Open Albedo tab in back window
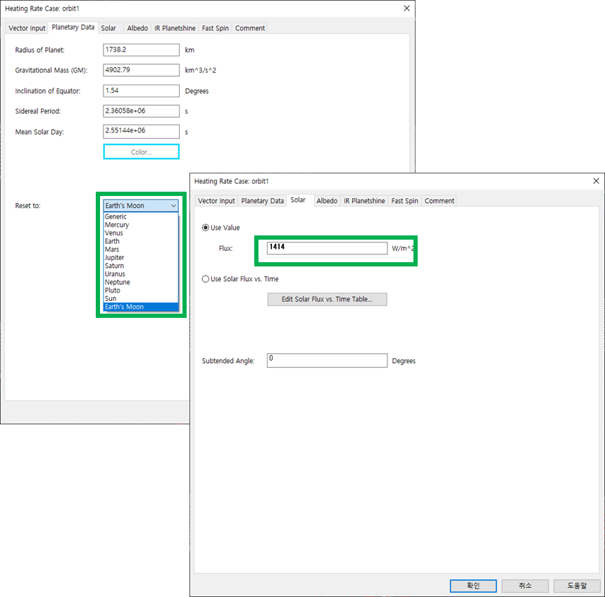The height and width of the screenshot is (597, 605). pyautogui.click(x=137, y=28)
